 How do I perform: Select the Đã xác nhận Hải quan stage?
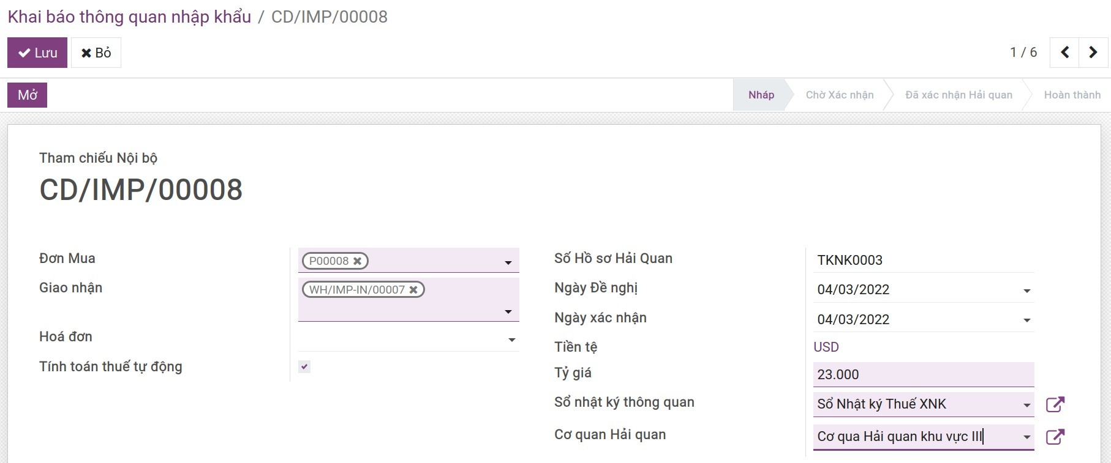(x=958, y=95)
